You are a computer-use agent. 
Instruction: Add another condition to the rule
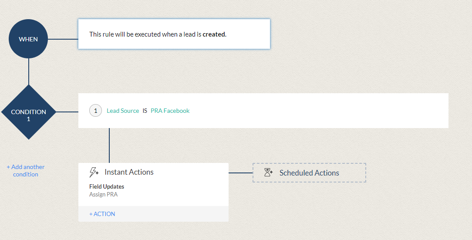(26, 170)
